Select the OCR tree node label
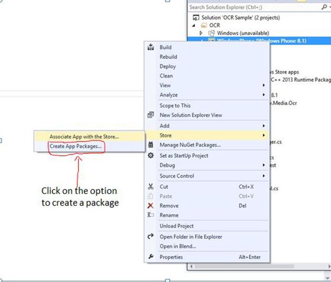331x282 pixels. click(214, 25)
